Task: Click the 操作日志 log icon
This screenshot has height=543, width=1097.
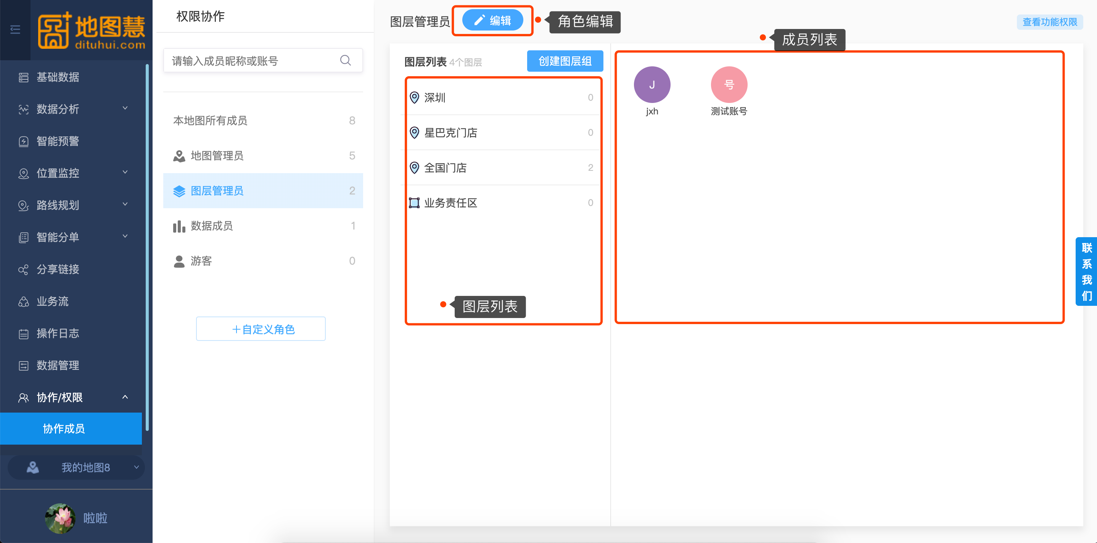Action: click(x=23, y=334)
